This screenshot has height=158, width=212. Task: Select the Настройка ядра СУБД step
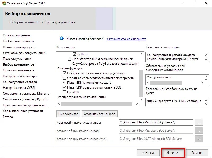click(19, 88)
